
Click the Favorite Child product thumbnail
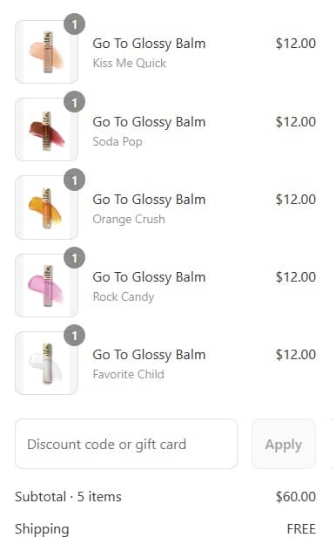coord(46,363)
